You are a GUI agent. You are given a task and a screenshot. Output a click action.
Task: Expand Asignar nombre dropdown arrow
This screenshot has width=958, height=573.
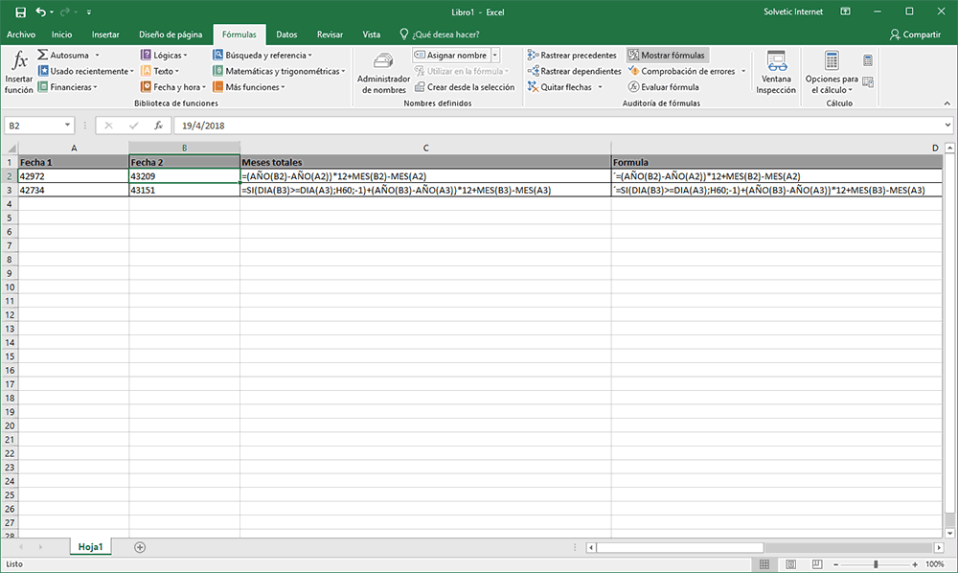(495, 55)
